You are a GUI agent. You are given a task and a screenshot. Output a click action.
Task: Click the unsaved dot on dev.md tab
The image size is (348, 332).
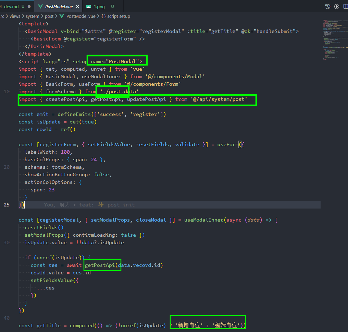tap(29, 7)
